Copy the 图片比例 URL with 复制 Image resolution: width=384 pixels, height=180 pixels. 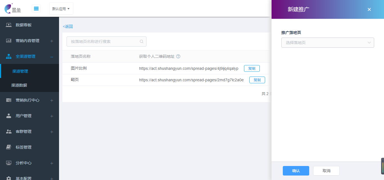[252, 68]
